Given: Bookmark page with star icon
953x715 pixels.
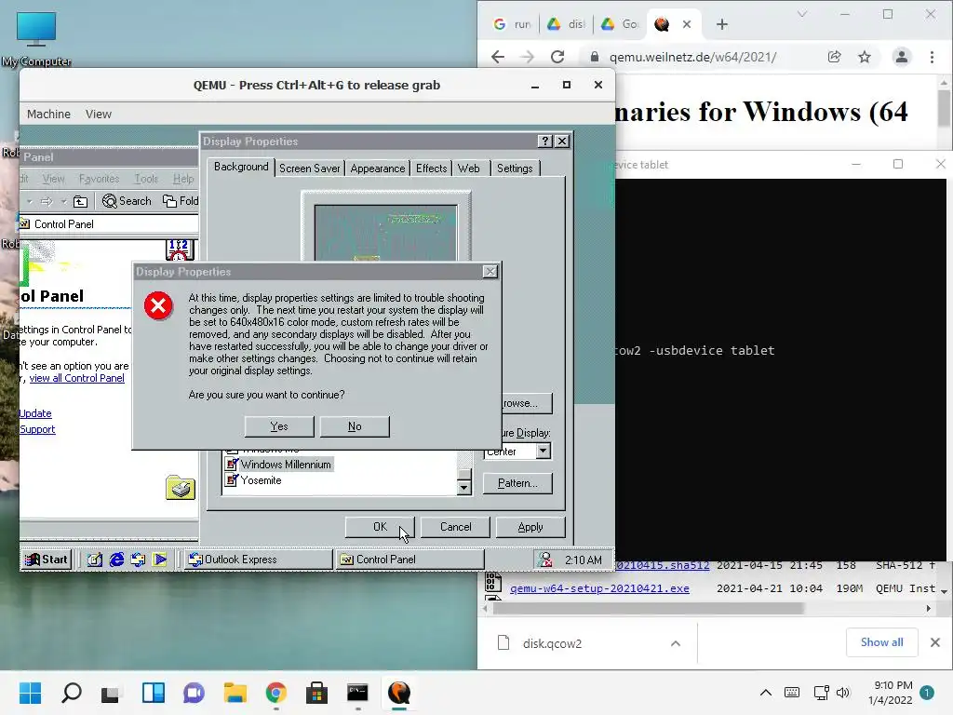Looking at the screenshot, I should point(865,57).
